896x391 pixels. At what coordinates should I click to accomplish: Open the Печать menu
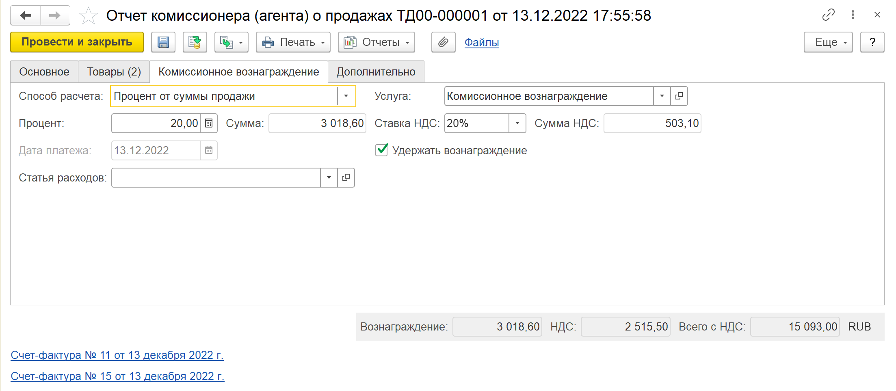293,42
